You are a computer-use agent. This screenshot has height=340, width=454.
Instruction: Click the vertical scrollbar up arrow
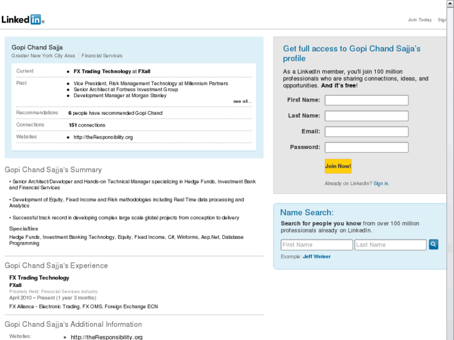(x=450, y=3)
